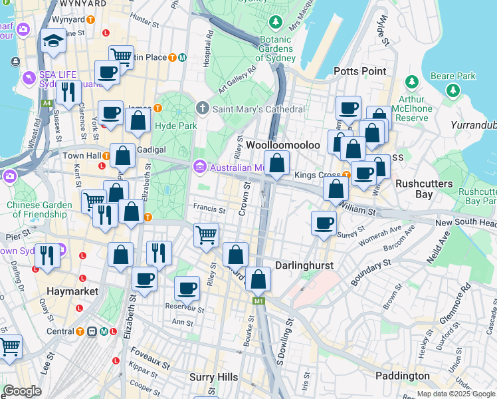
Task: Click the A4 route shield
Action: (47, 103)
